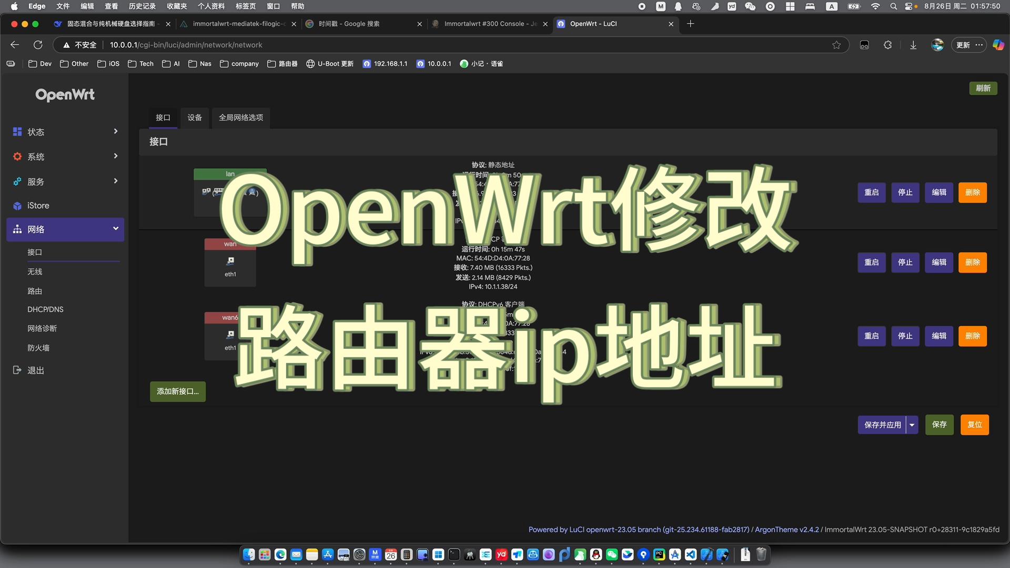Open a new browser tab with plus
1010x568 pixels.
pyautogui.click(x=691, y=24)
